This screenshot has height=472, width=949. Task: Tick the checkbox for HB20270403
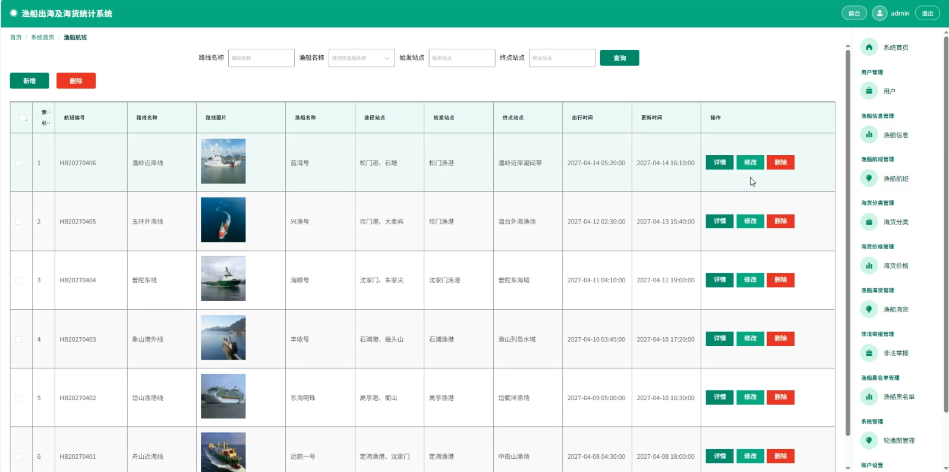tap(18, 339)
